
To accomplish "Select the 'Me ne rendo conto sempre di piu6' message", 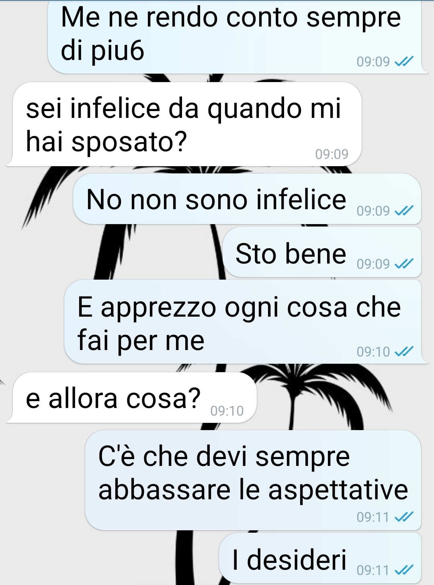I will [x=237, y=36].
